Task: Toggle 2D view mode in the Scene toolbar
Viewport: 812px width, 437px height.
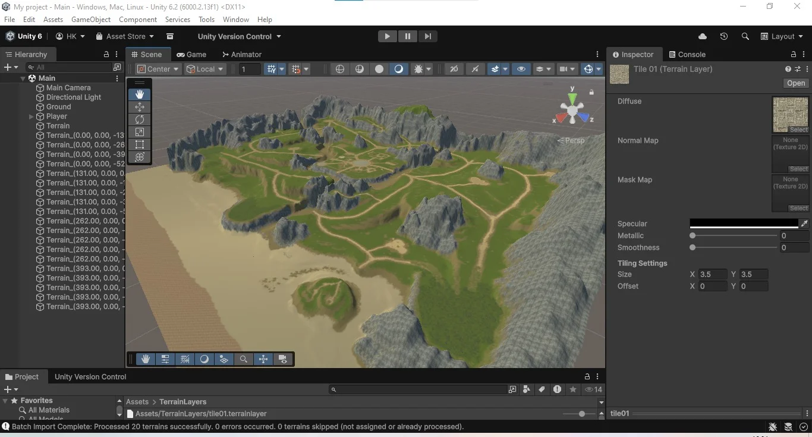Action: [454, 69]
